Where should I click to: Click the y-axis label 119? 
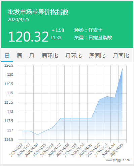[x=10, y=93]
